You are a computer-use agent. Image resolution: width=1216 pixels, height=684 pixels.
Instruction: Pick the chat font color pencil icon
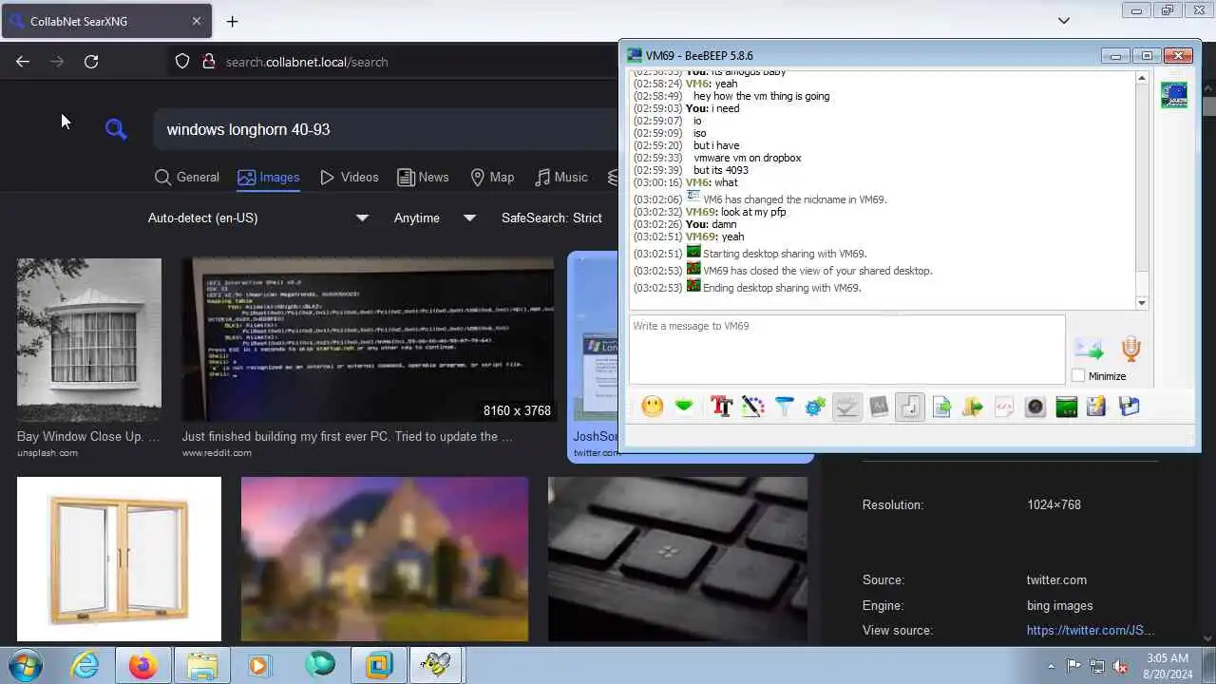(x=752, y=407)
